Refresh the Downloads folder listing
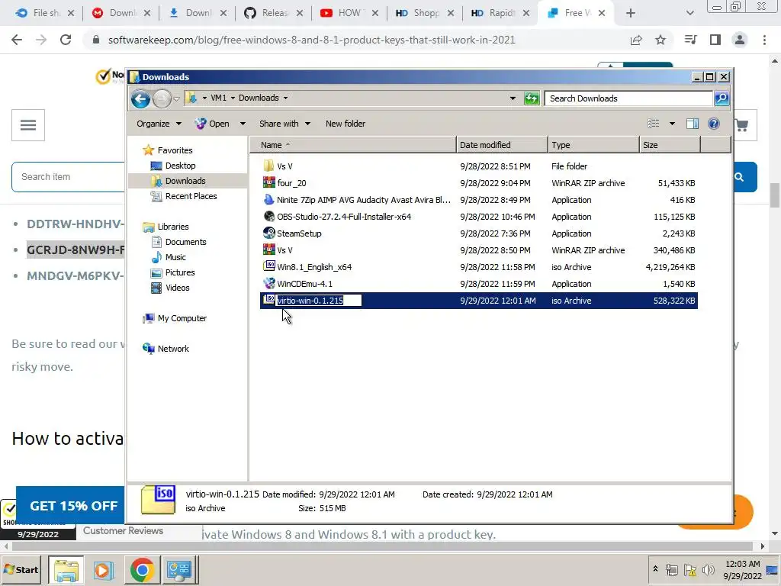 pos(532,98)
